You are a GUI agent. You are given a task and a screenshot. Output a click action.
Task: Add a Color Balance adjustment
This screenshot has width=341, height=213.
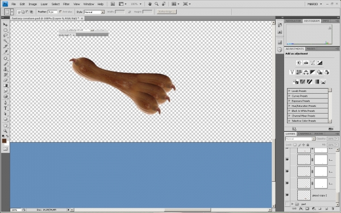[306, 72]
